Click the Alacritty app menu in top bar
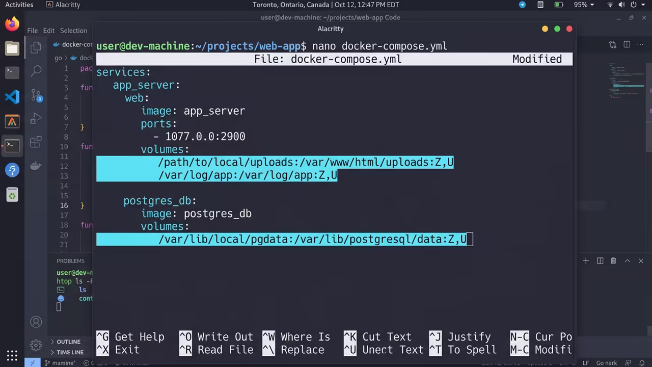This screenshot has height=367, width=652. [x=63, y=5]
